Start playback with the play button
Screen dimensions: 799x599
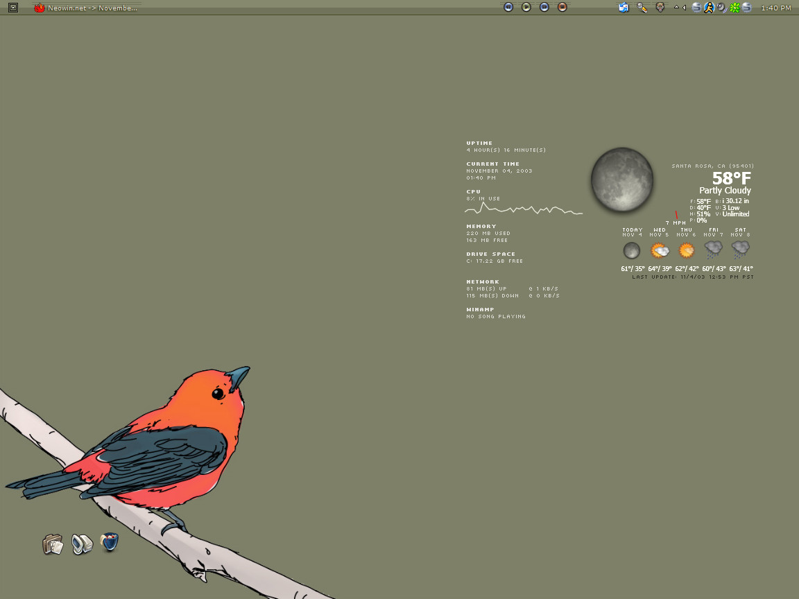[x=526, y=7]
